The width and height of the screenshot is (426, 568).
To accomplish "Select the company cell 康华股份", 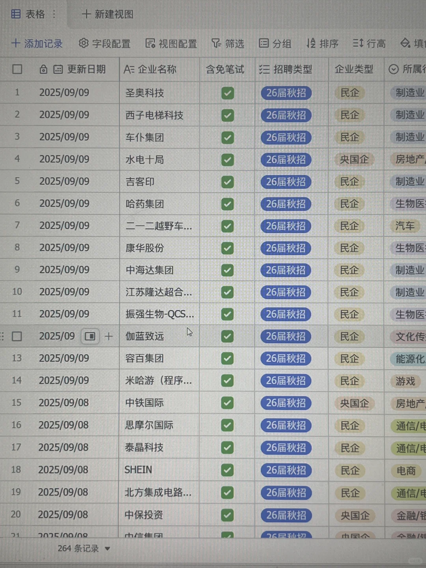I will point(159,248).
